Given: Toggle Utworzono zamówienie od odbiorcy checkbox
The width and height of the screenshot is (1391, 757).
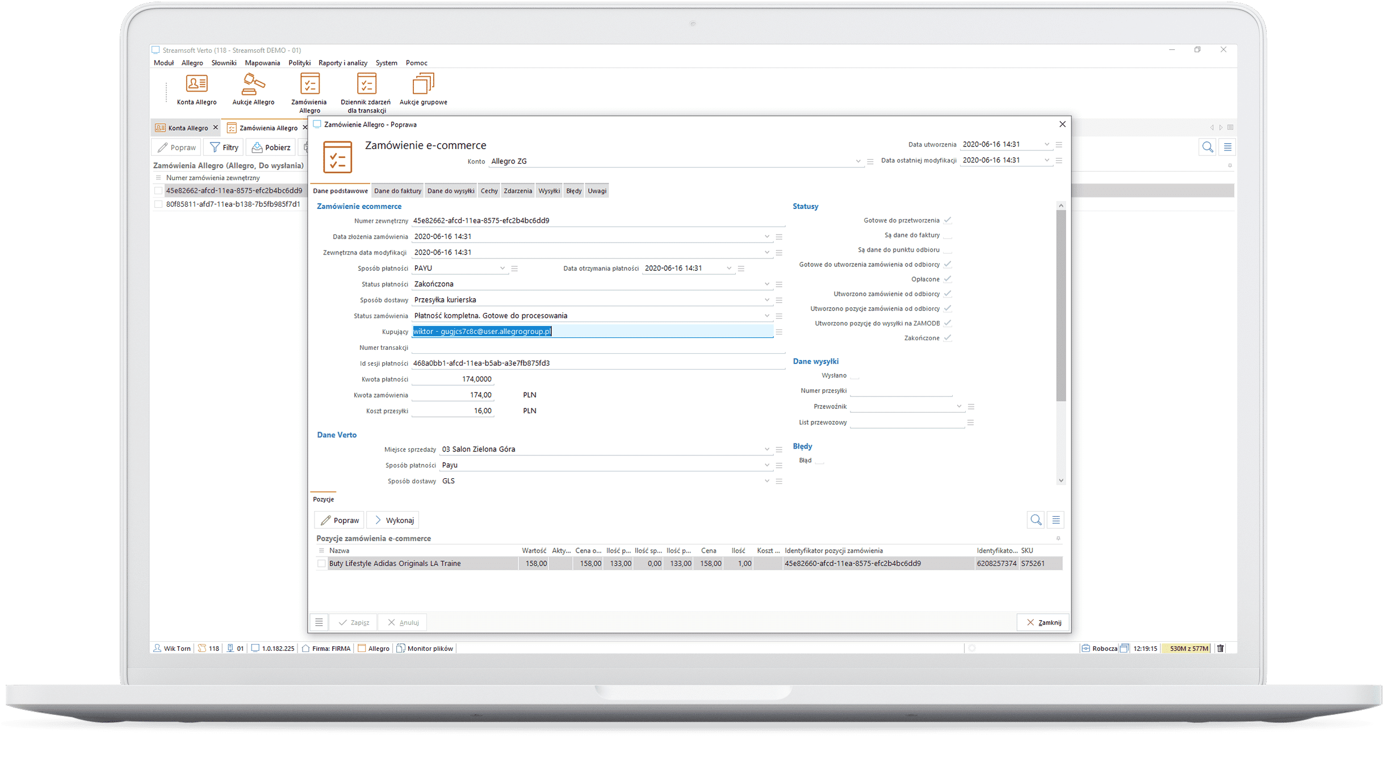Looking at the screenshot, I should point(948,294).
